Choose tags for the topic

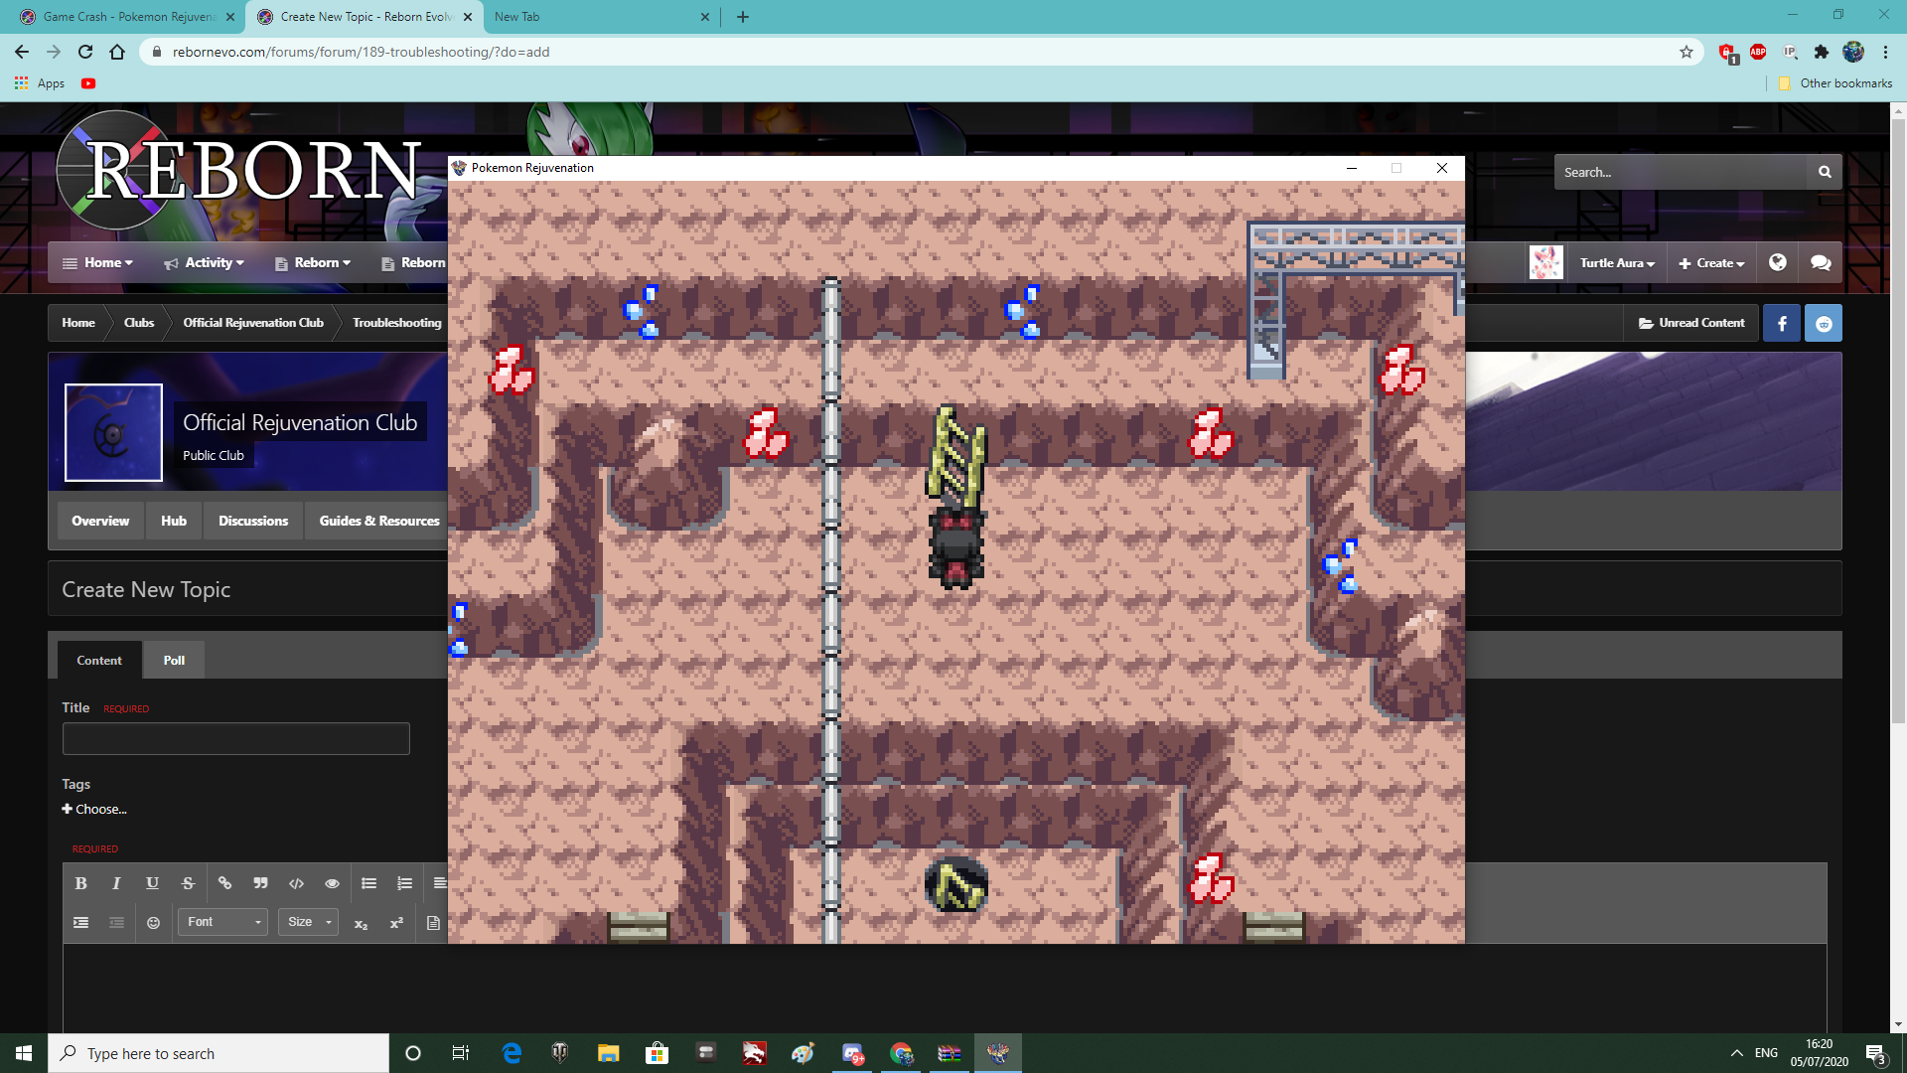point(94,809)
